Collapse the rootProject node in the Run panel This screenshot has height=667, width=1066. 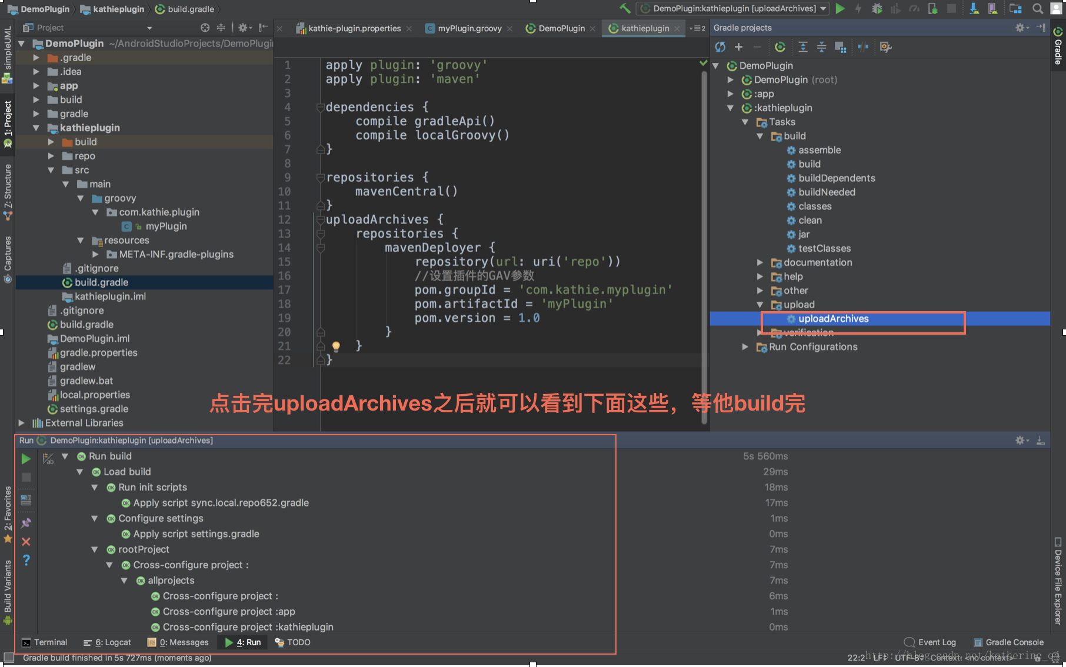pos(95,549)
